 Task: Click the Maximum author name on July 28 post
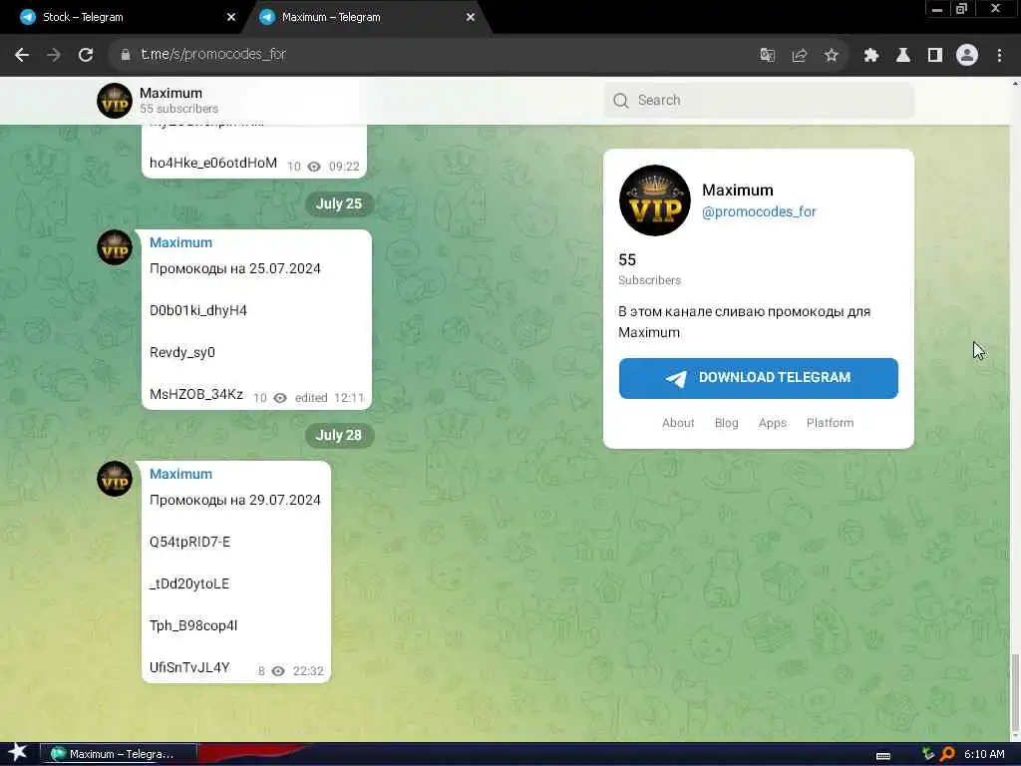point(180,474)
